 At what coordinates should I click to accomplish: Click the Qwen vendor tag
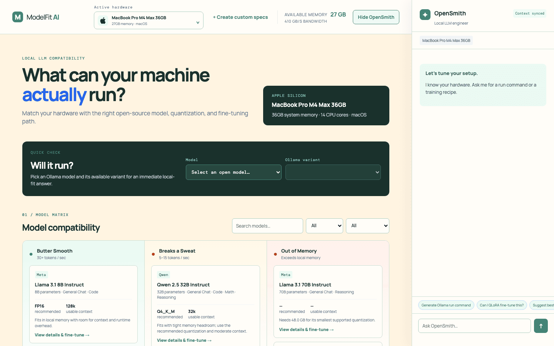[164, 274]
